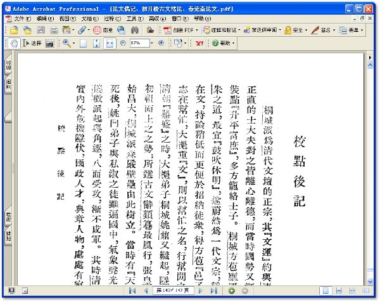
Task: Open the 帮助 menu in menu bar
Action: [203, 18]
